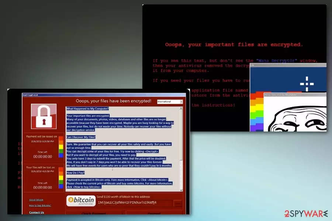Open the How to buy bitcoins link

40,206
